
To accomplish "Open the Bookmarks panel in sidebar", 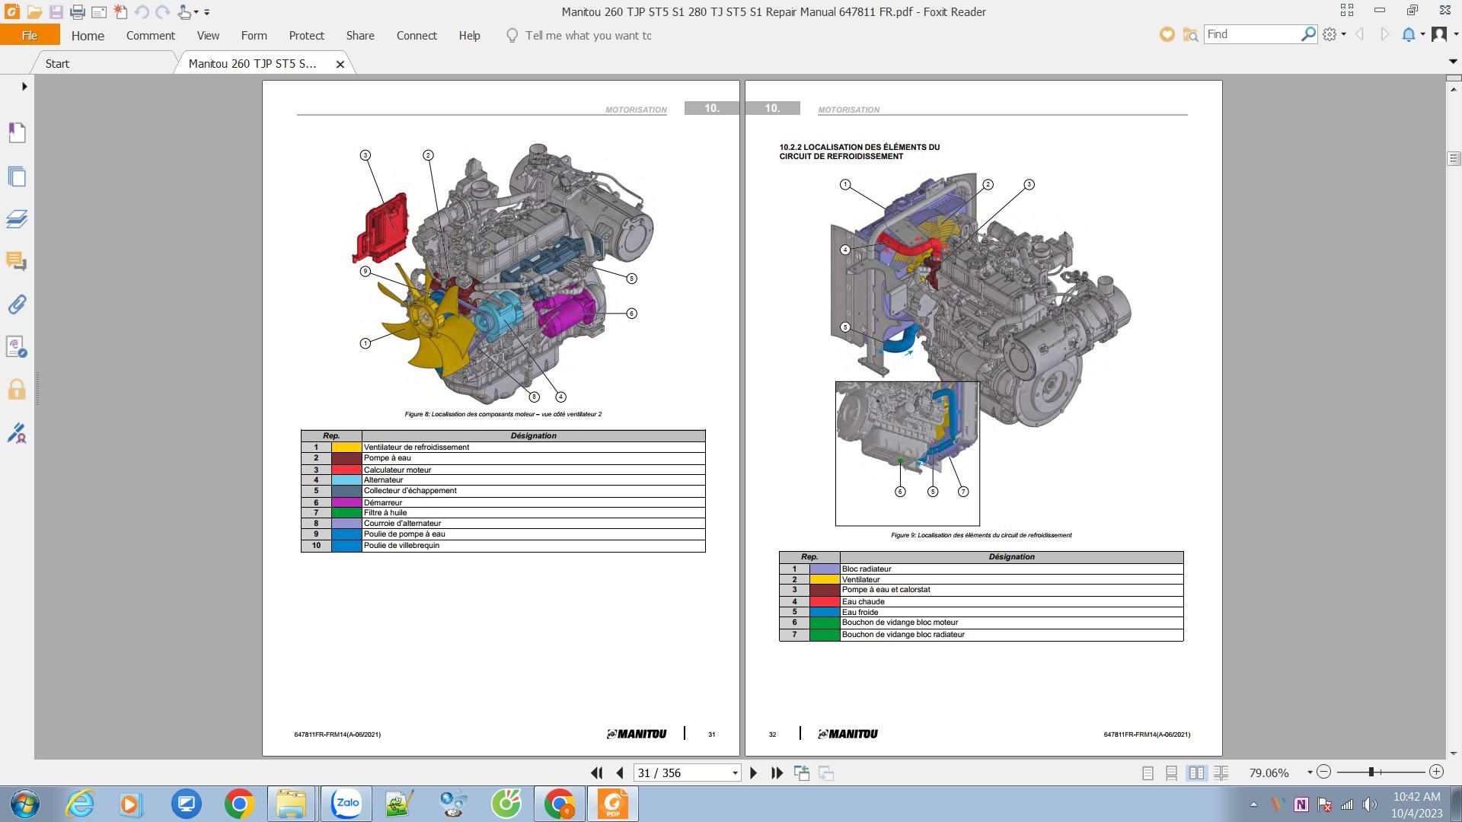I will 17,132.
